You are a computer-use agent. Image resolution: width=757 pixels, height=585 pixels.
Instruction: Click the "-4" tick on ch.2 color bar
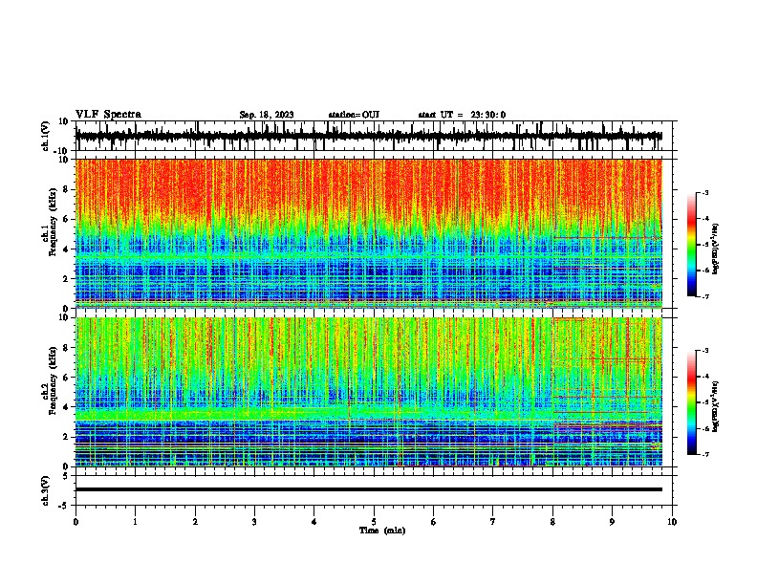(x=704, y=377)
